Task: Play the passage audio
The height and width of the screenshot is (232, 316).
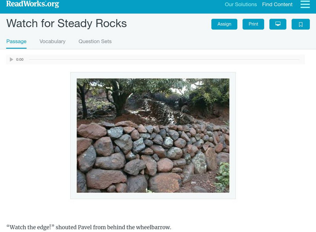Action: coord(11,60)
